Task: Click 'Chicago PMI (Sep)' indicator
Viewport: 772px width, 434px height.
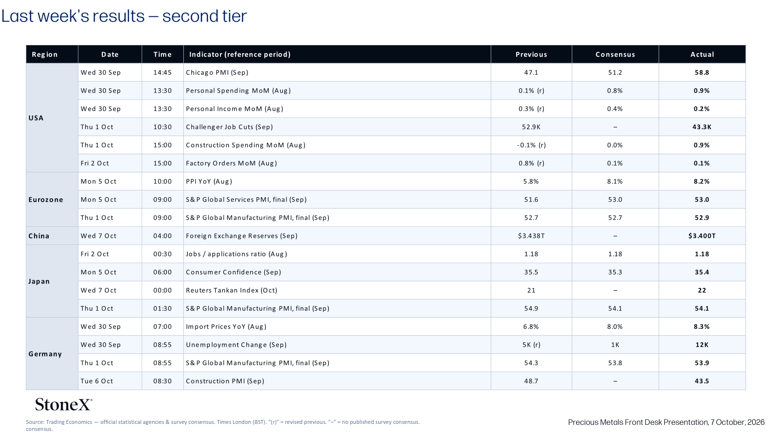Action: [x=217, y=72]
